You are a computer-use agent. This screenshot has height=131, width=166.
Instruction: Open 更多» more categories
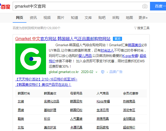point(143,18)
